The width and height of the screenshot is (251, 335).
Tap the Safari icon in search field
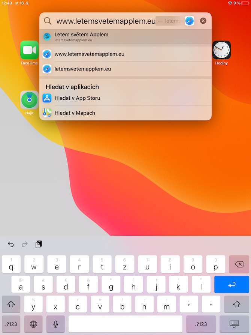coord(190,21)
